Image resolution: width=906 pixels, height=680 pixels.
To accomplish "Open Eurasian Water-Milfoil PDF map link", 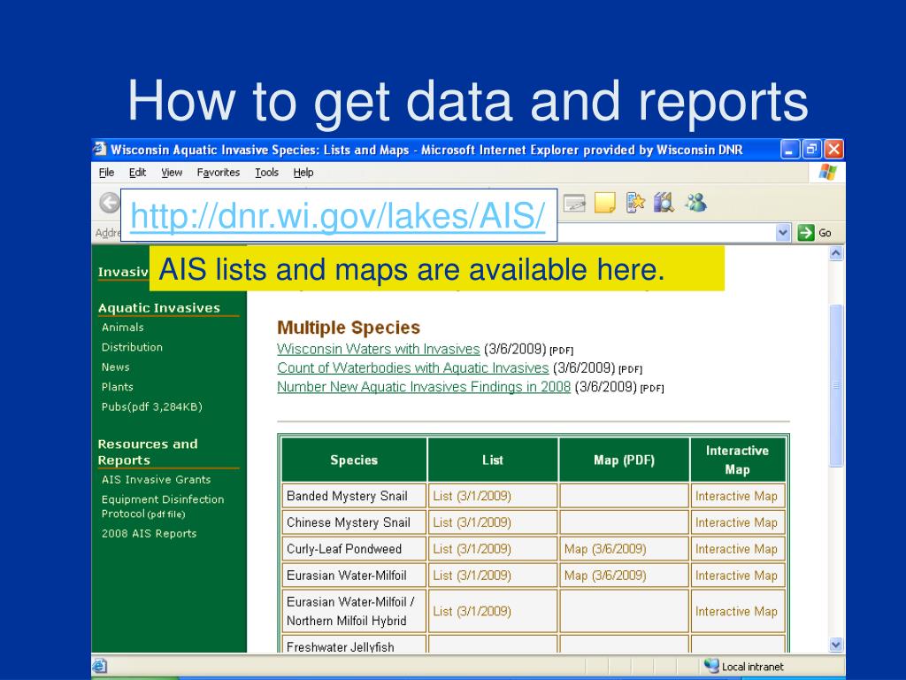I will coord(605,576).
